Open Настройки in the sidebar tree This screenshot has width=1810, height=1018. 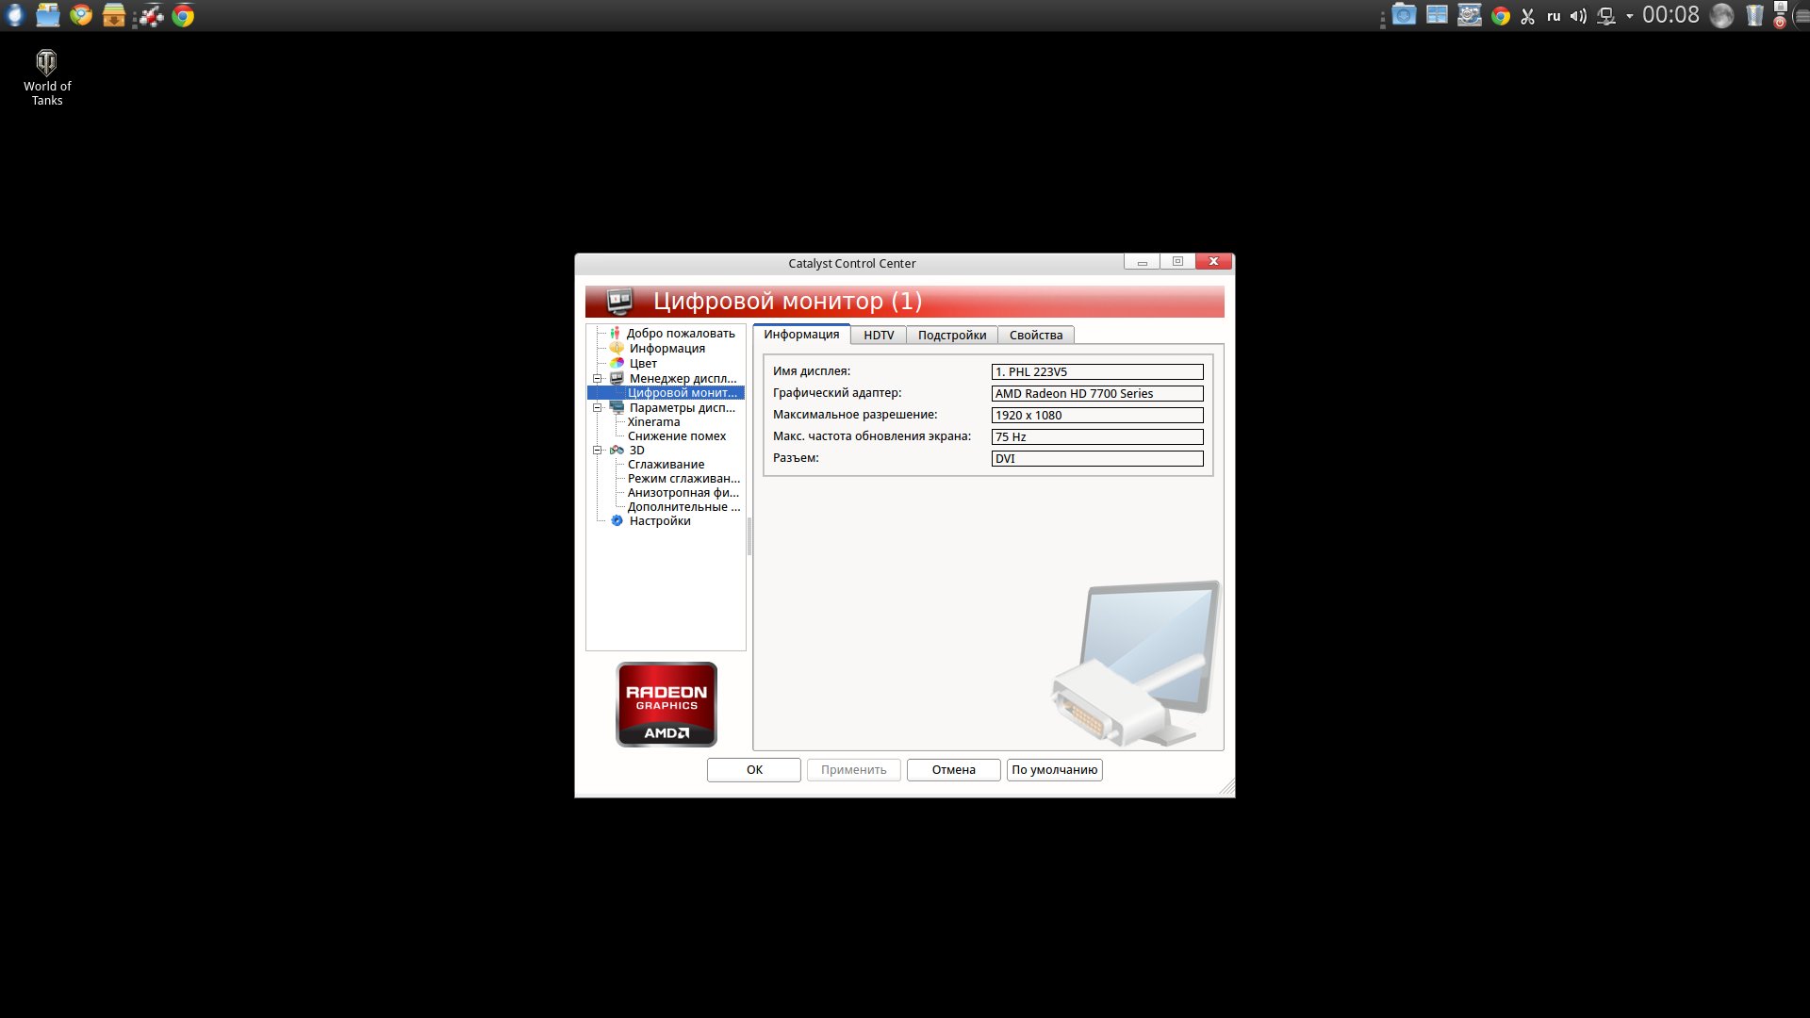pyautogui.click(x=659, y=520)
